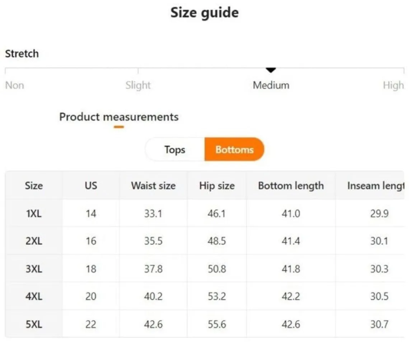Click the US column header
This screenshot has height=345, width=420.
91,185
